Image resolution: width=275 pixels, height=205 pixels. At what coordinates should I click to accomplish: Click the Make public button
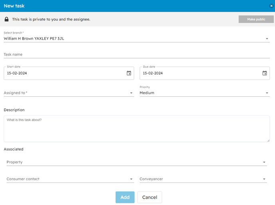pos(256,19)
